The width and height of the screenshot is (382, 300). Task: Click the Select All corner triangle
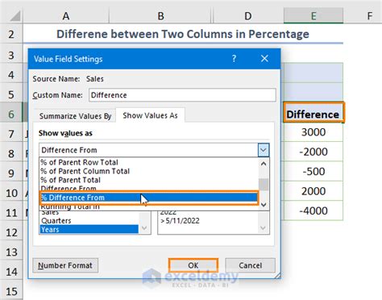(x=15, y=16)
